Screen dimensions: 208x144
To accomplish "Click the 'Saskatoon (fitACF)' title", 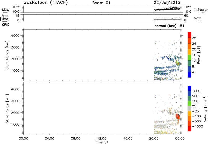I will tap(46, 3).
